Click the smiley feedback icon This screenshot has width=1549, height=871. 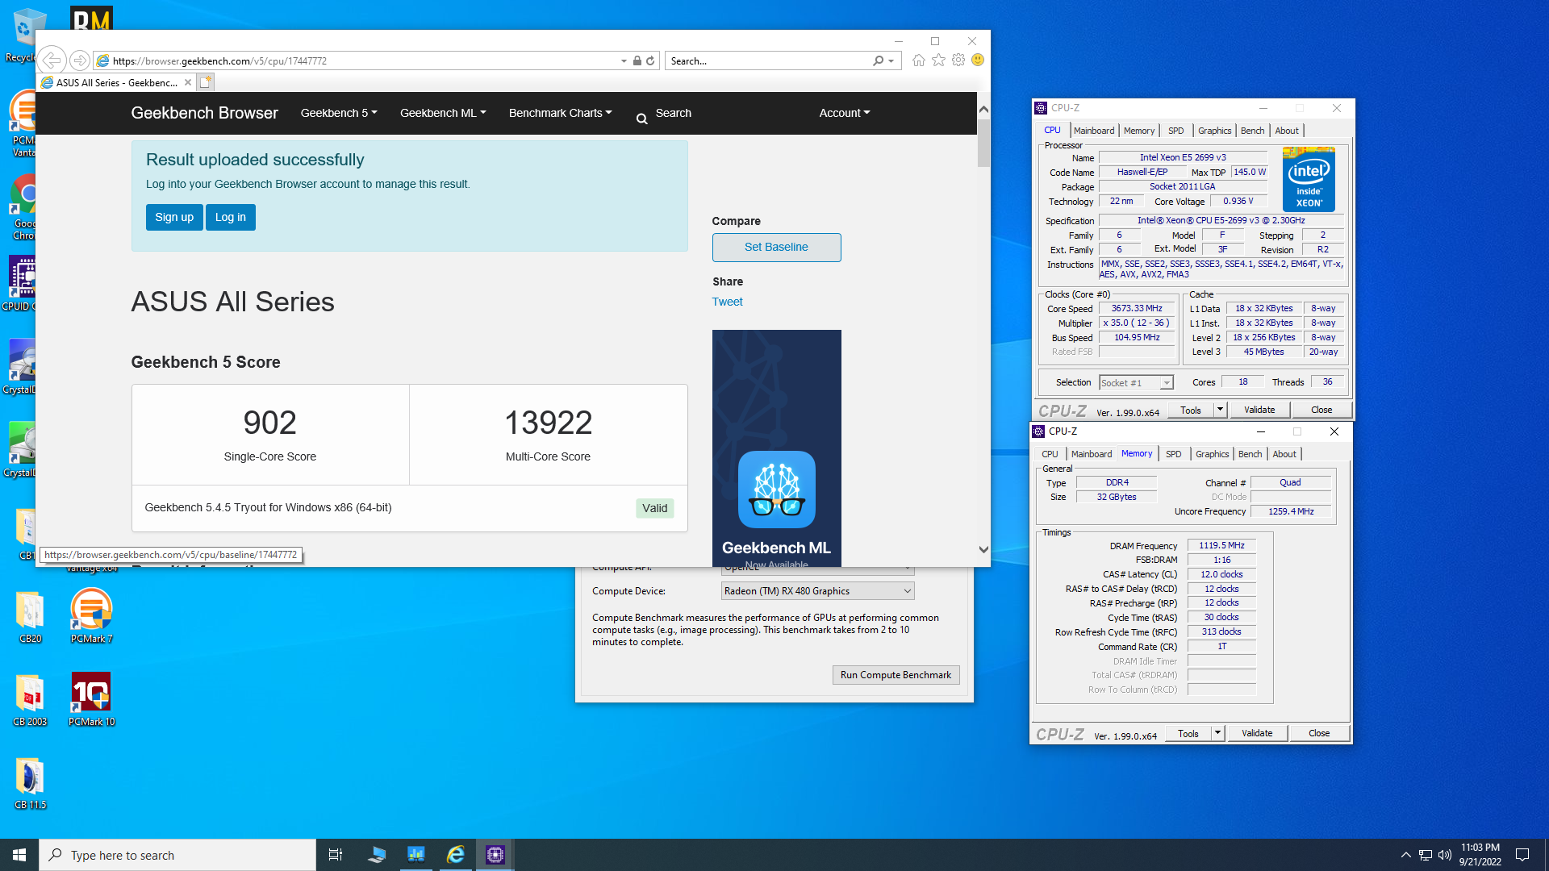click(978, 60)
